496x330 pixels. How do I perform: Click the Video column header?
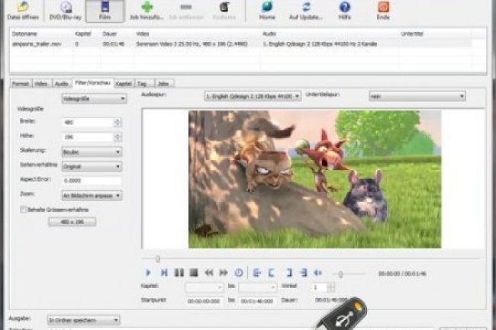click(143, 34)
